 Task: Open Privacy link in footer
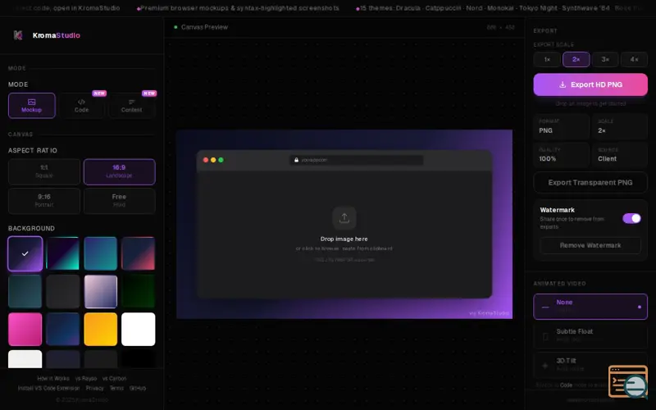pyautogui.click(x=94, y=388)
